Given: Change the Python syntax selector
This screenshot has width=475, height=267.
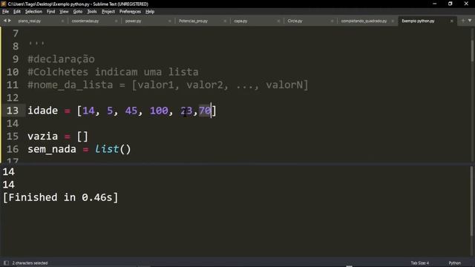Looking at the screenshot, I should [x=455, y=263].
